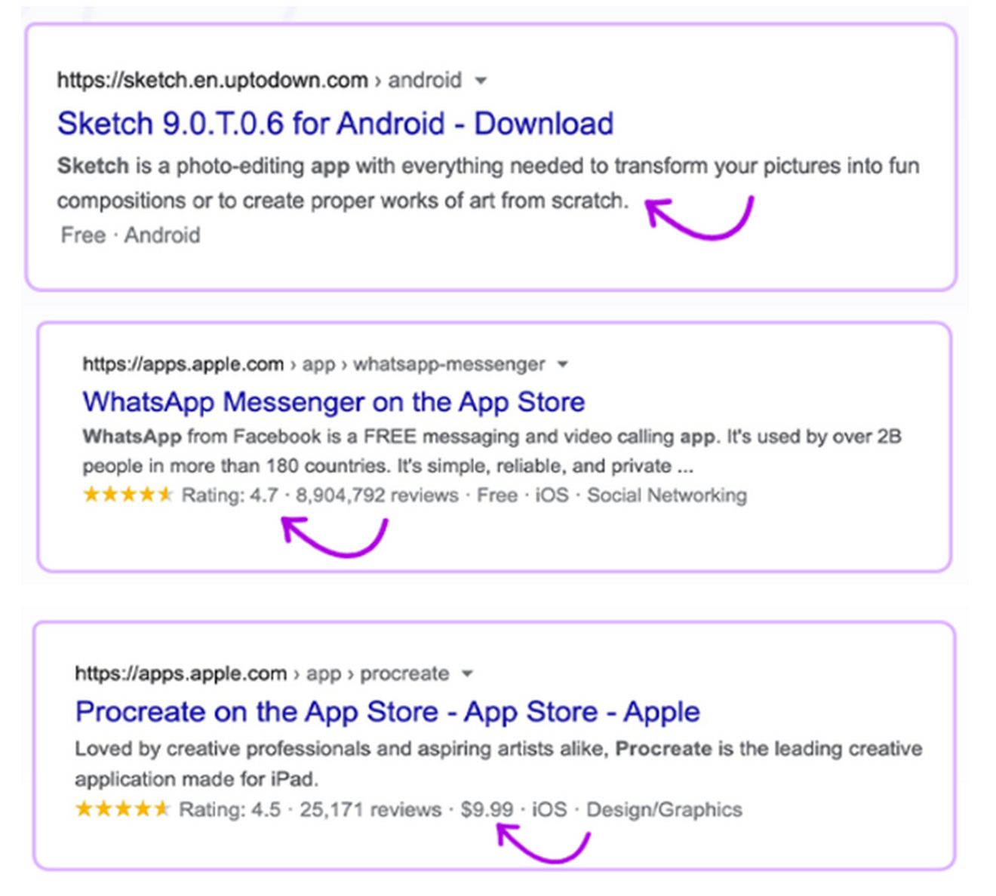Image resolution: width=996 pixels, height=896 pixels.
Task: Click the '25,171 reviews' text
Action: click(x=370, y=810)
